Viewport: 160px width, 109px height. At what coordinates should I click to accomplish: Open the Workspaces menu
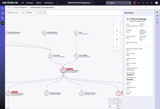tap(49, 3)
